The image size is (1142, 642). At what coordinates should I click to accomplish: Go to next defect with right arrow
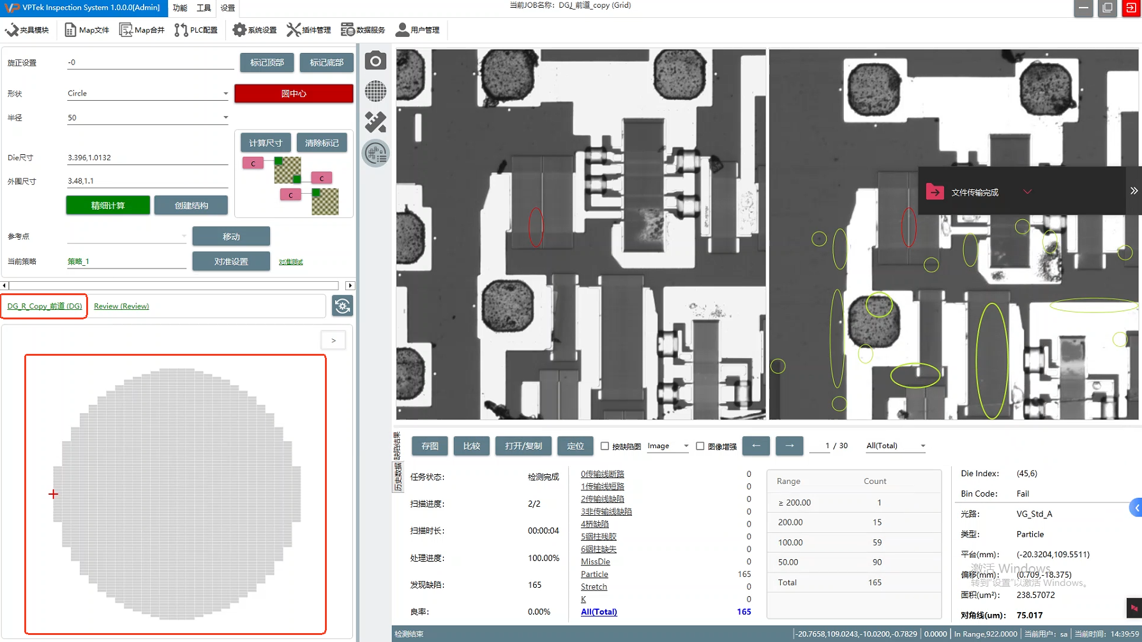pos(789,446)
